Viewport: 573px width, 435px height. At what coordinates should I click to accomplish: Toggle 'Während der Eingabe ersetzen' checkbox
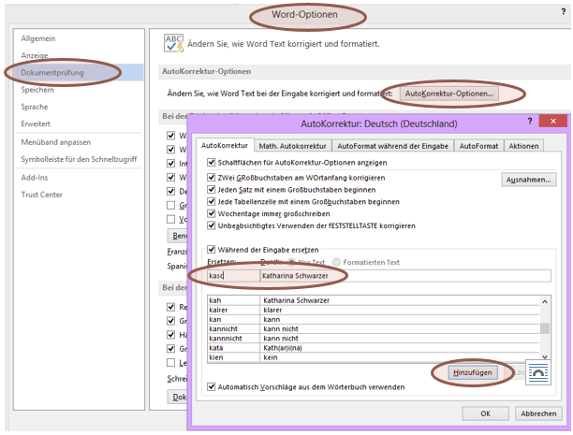212,249
